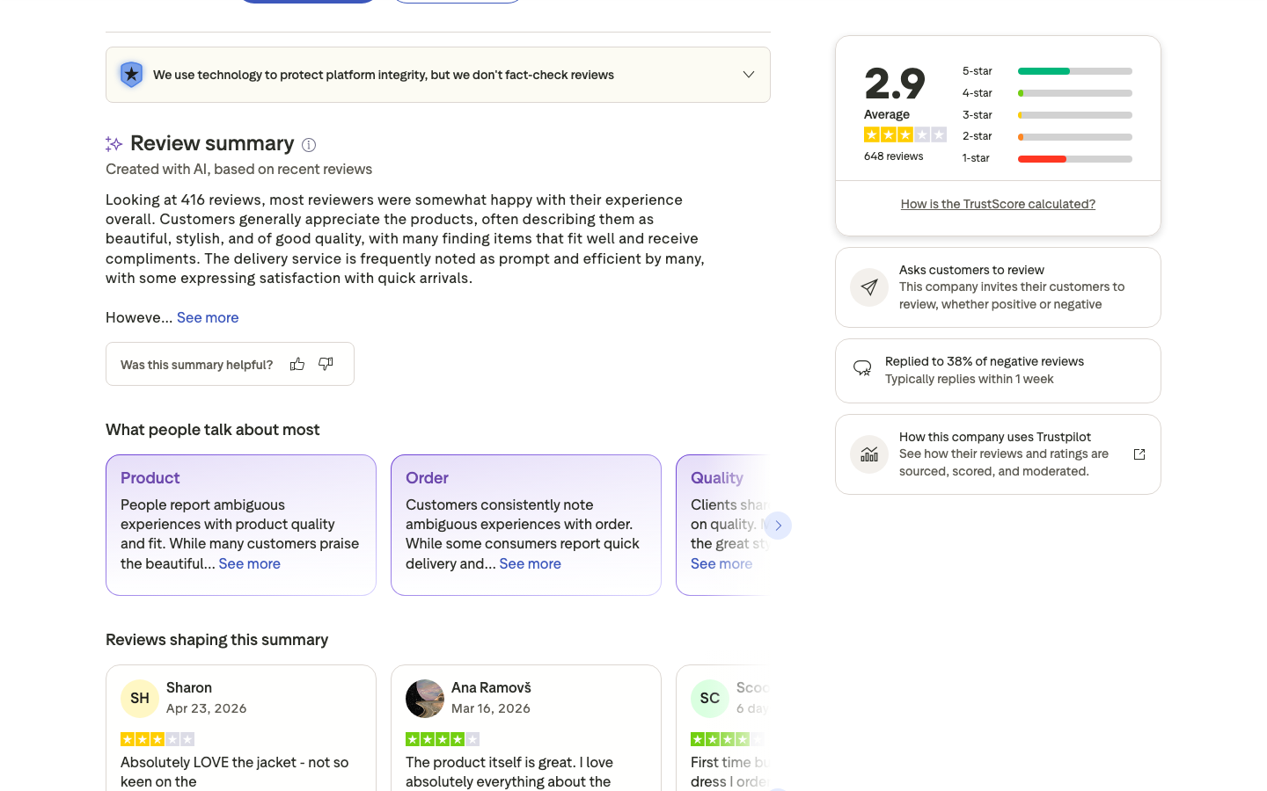Open Sharon's reviewer name

tap(189, 687)
